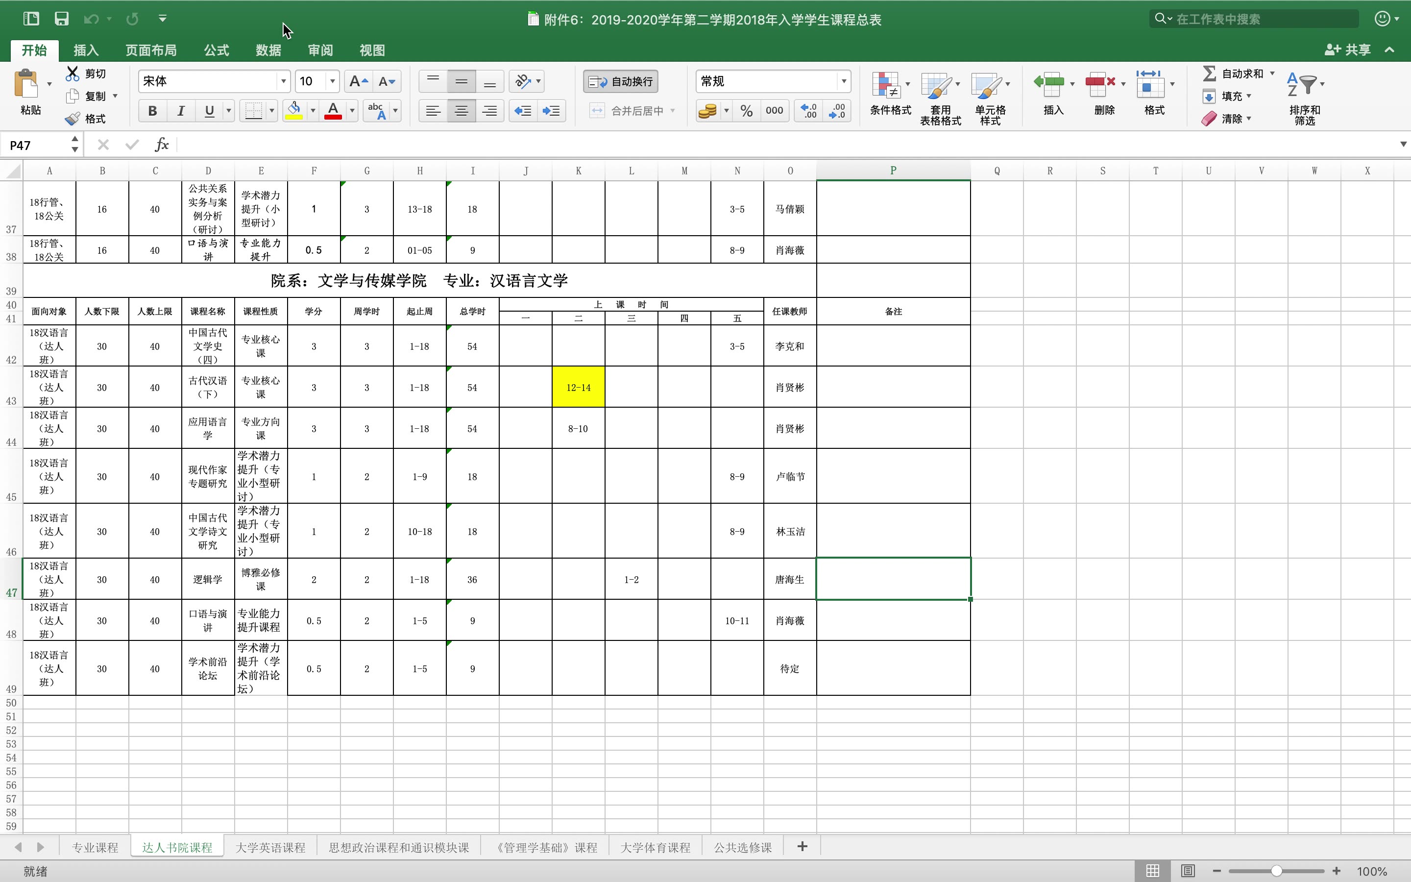Click the 共享 share button
1411x882 pixels.
pos(1347,49)
